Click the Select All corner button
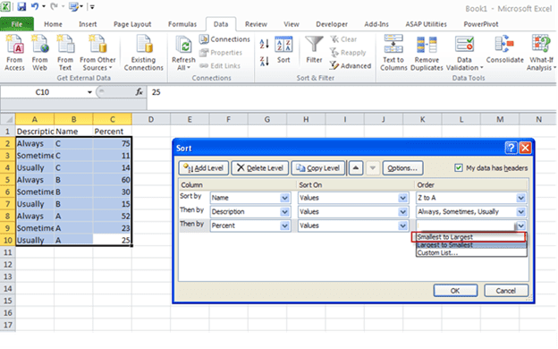The image size is (558, 349). pyautogui.click(x=7, y=119)
